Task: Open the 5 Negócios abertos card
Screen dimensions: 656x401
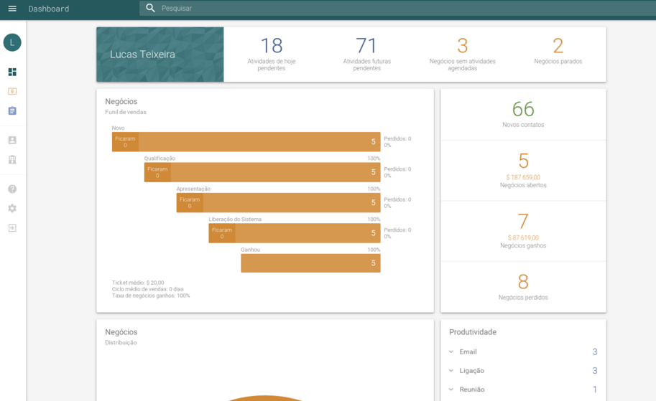Action: click(523, 171)
